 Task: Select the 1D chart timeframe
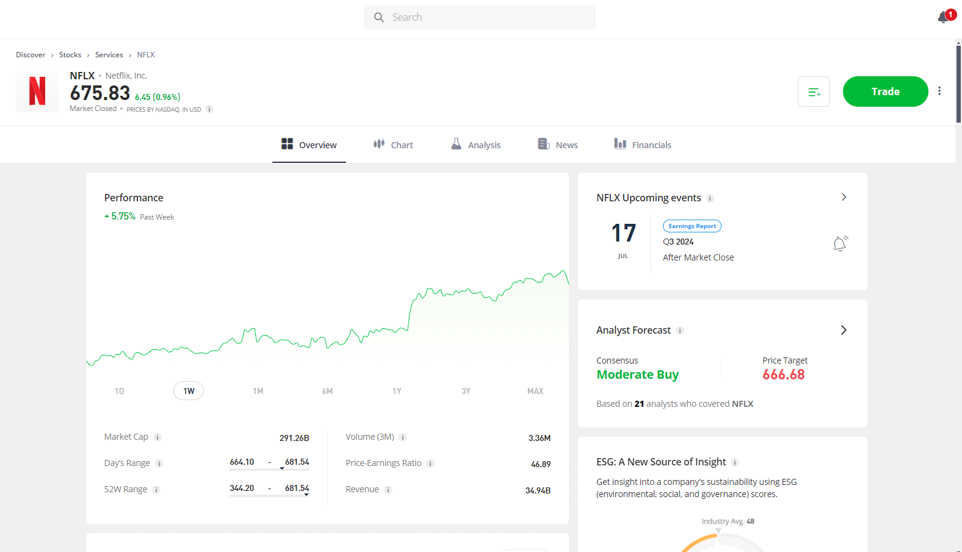(120, 391)
